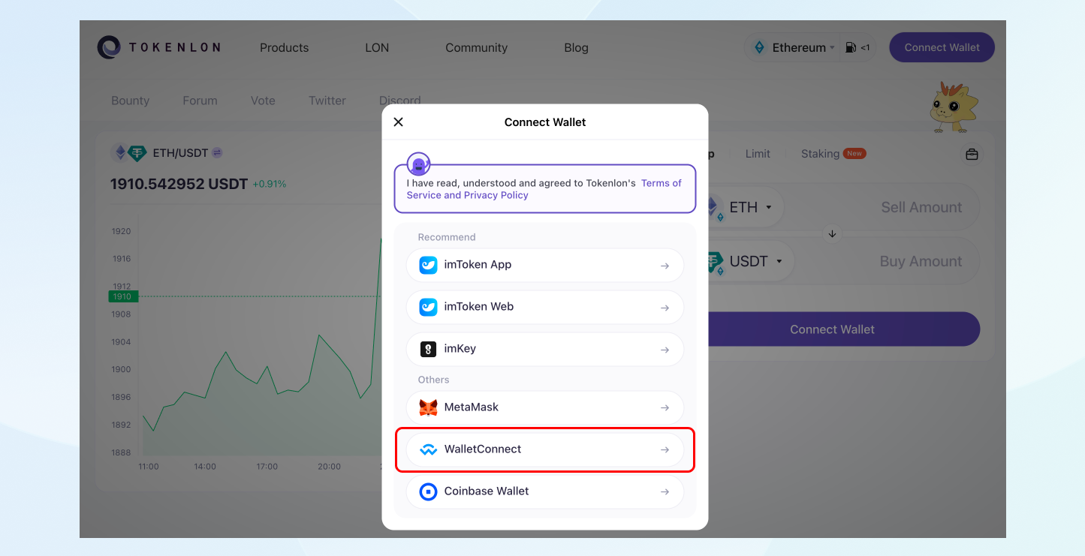Screen dimensions: 1085x556
Task: Open the Forum link
Action: click(200, 101)
